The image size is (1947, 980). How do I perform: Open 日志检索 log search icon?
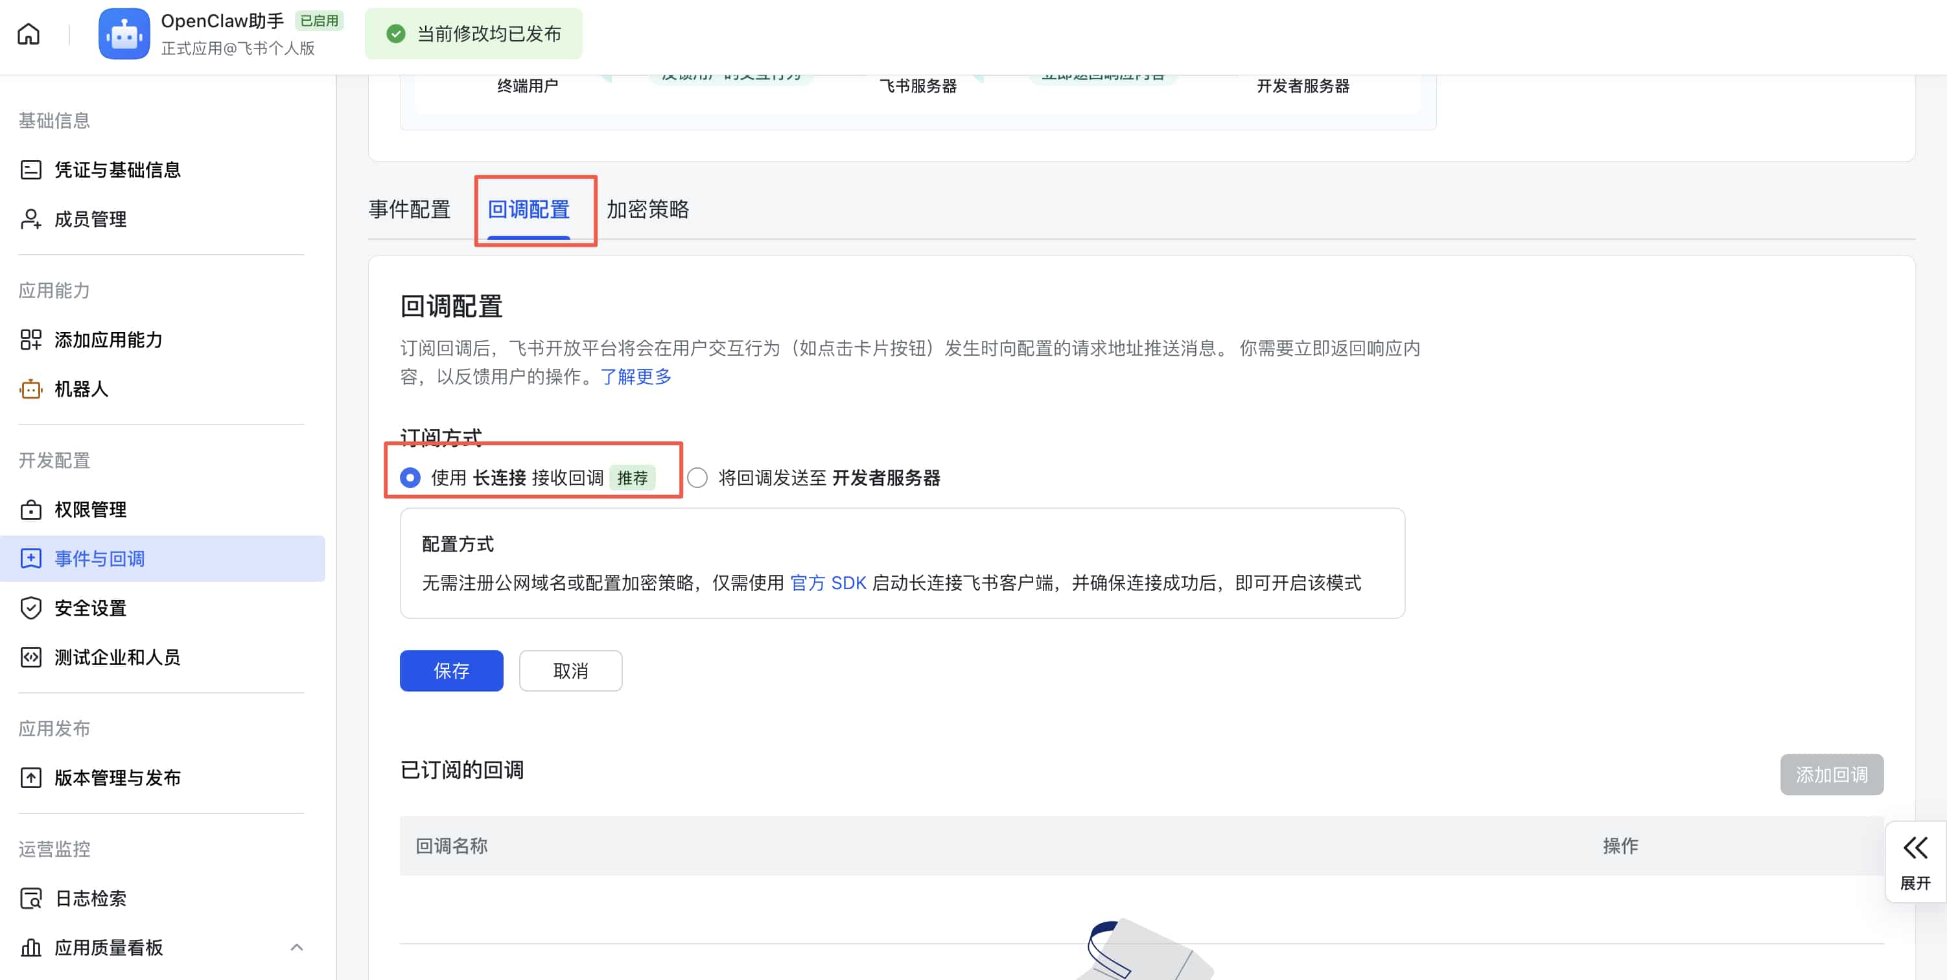(x=30, y=898)
